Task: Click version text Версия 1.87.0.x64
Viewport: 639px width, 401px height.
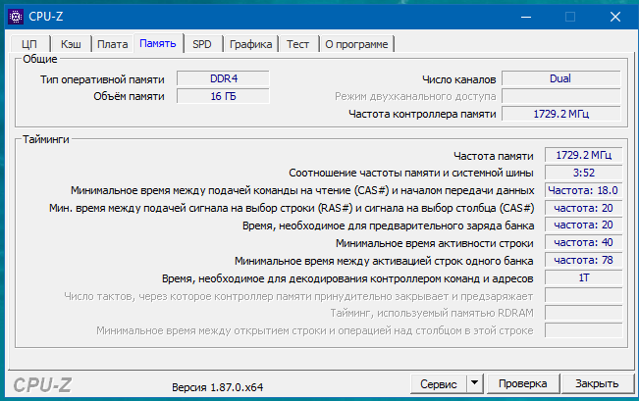Action: [217, 387]
